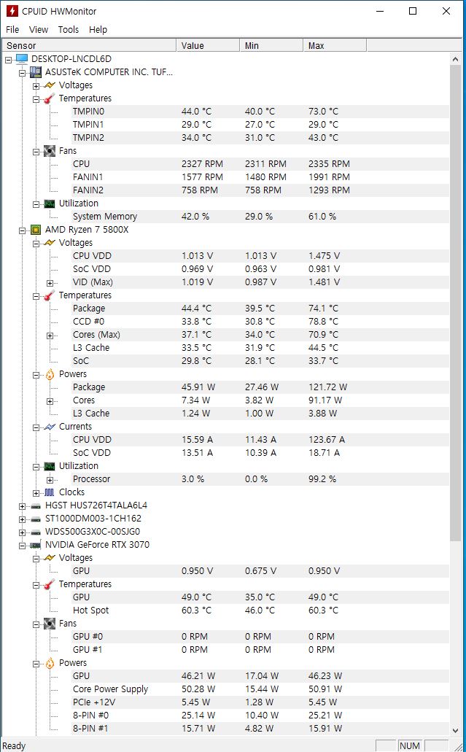The image size is (466, 752).
Task: Open the View menu
Action: coord(39,30)
